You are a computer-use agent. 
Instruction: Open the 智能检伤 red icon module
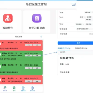pyautogui.click(x=8, y=18)
